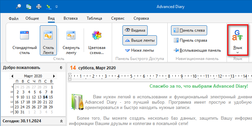The image size is (252, 126).
Task: Click the ruler left indent marker
Action: pyautogui.click(x=70, y=77)
